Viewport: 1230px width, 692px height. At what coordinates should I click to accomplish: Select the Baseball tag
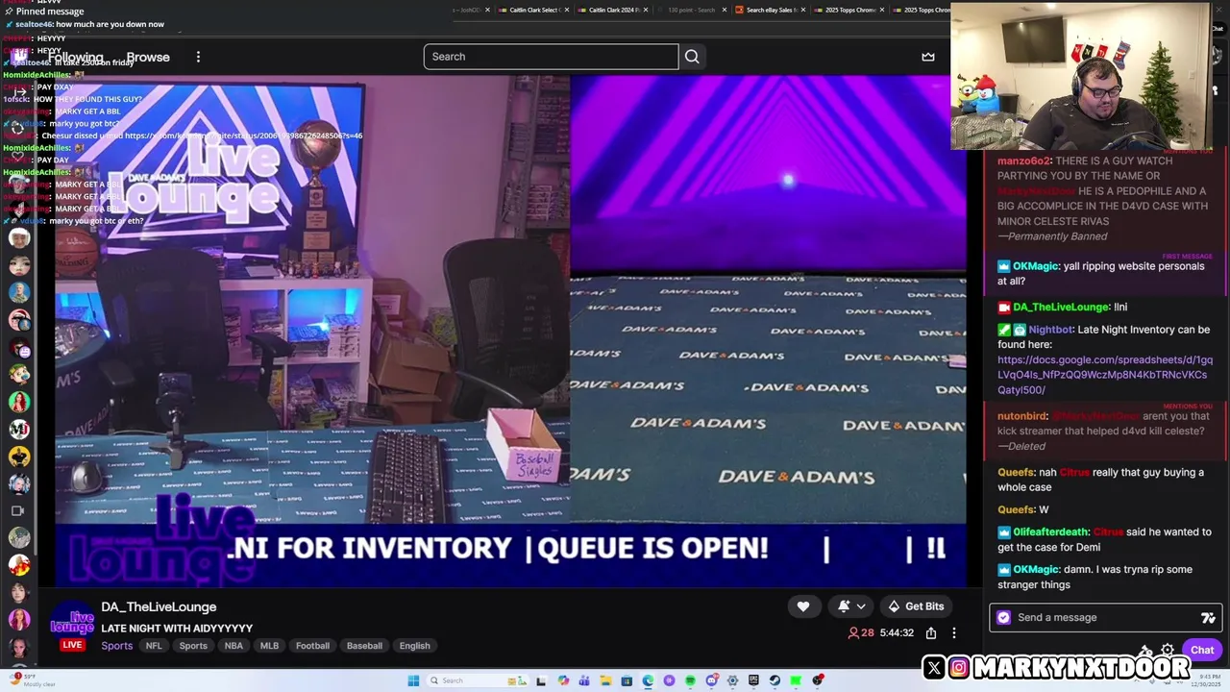pos(364,646)
